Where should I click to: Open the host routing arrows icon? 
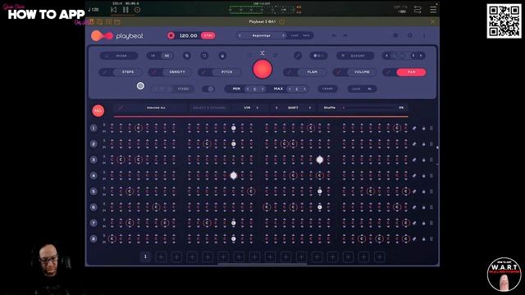[418, 10]
